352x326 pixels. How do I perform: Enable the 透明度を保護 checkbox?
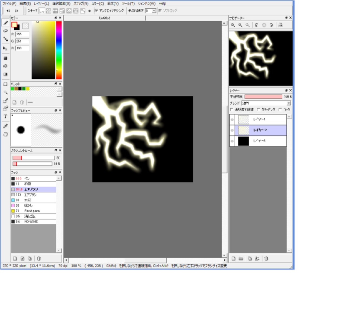[x=232, y=109]
